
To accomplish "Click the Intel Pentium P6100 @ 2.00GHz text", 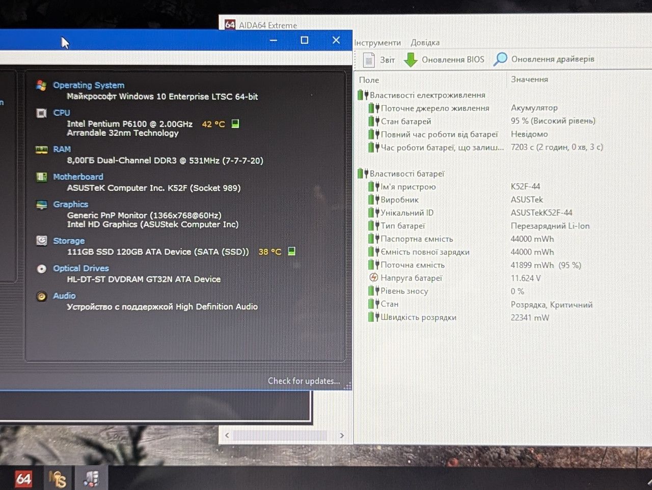I will tap(130, 124).
